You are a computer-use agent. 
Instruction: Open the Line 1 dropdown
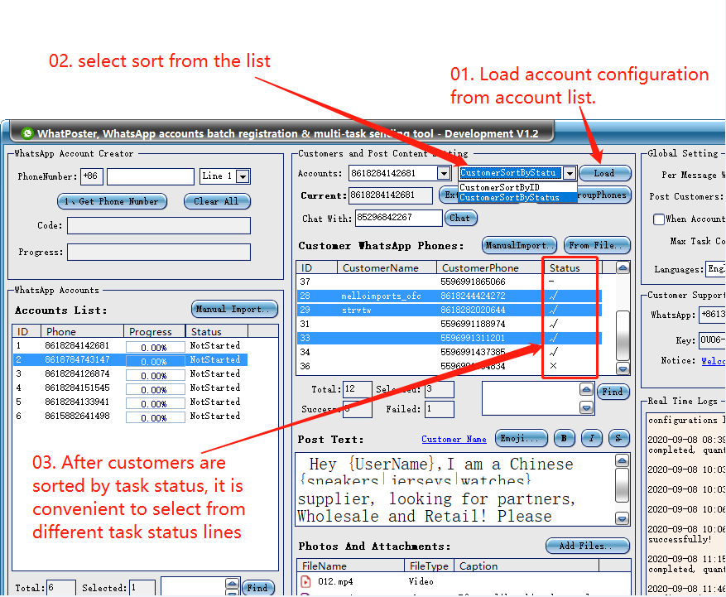point(243,176)
